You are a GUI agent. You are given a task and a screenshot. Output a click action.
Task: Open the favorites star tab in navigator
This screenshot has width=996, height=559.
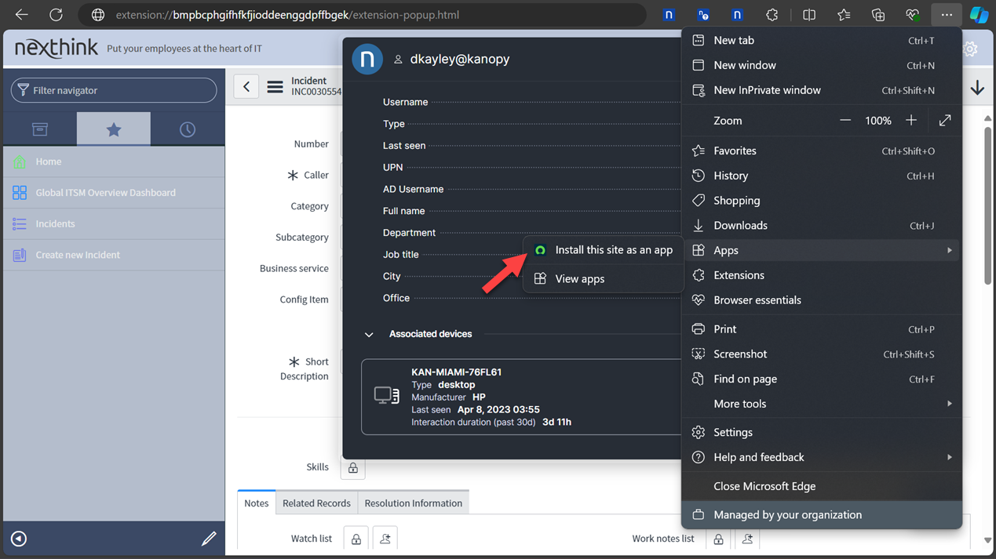[x=114, y=129]
